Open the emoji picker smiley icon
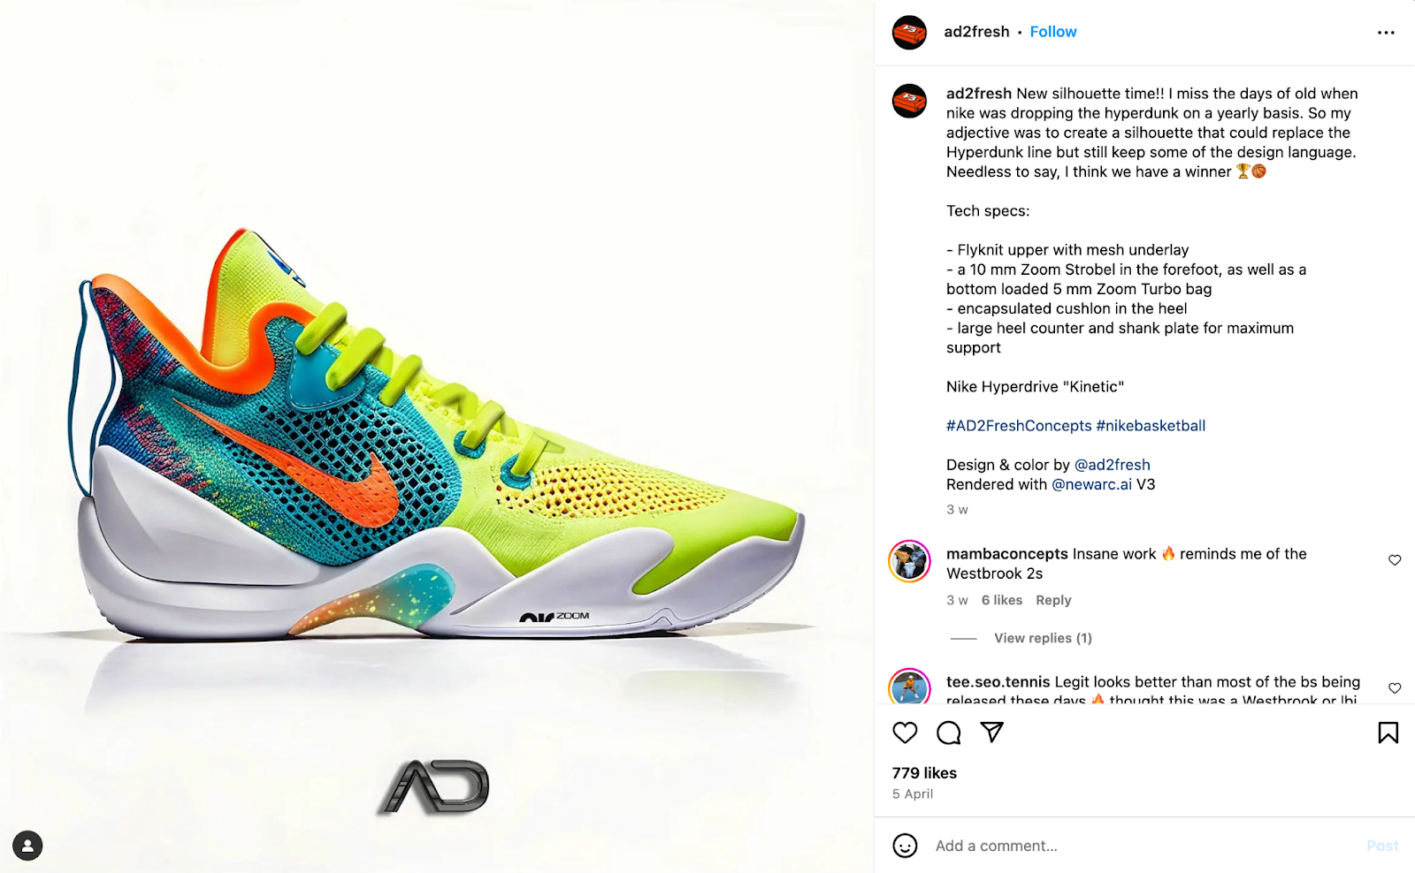This screenshot has height=873, width=1415. 905,846
